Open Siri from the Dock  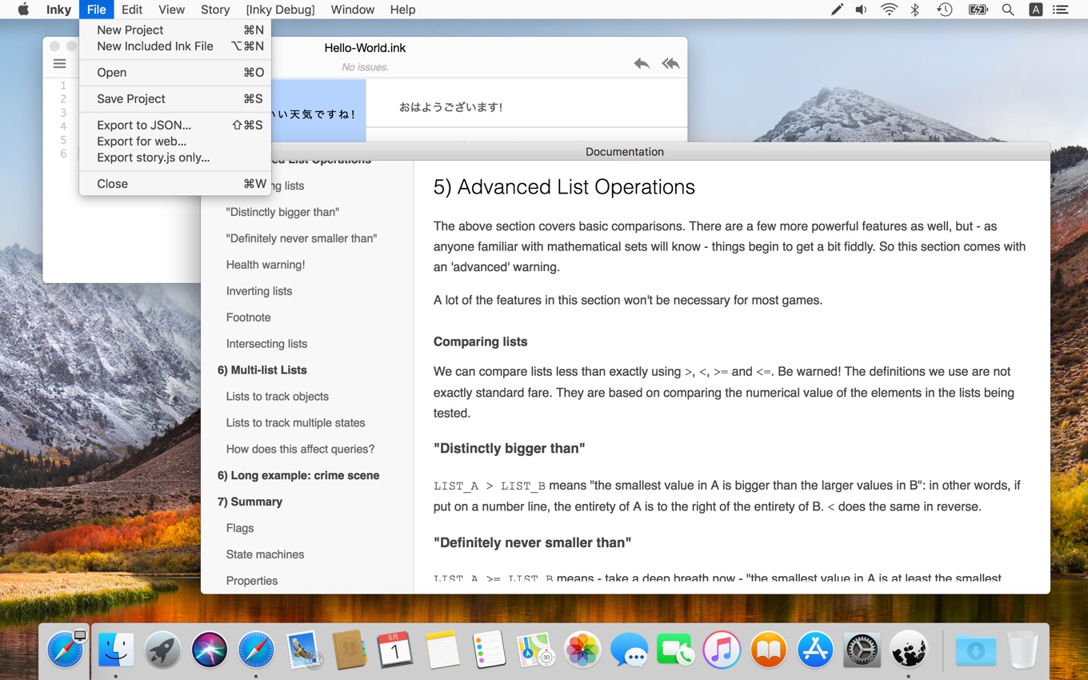tap(210, 649)
